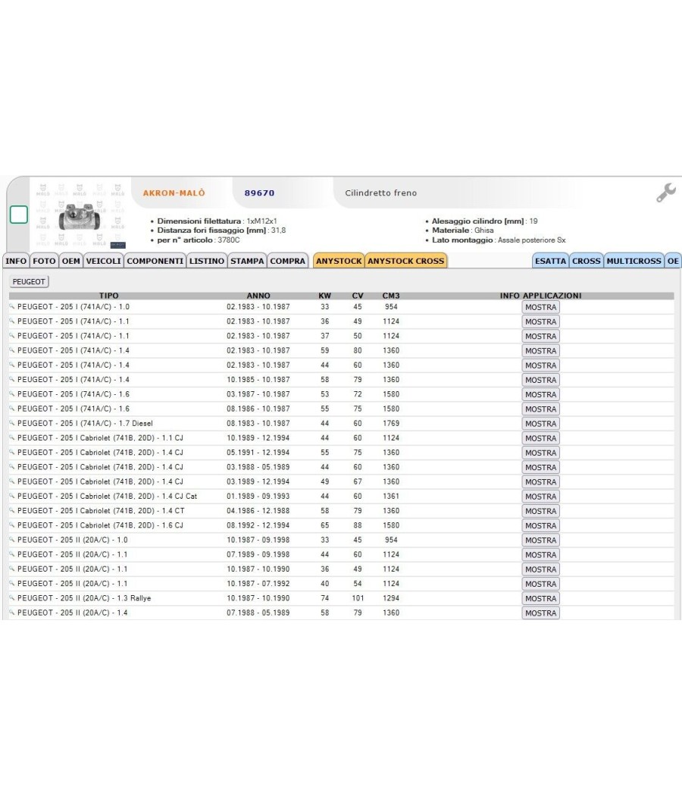Click the Cilindretto freno description
This screenshot has height=796, width=682.
coord(381,193)
